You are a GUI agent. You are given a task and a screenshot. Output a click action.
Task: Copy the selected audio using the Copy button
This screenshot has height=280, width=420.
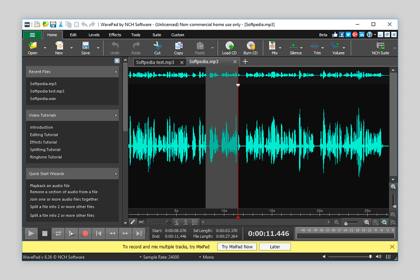click(178, 48)
